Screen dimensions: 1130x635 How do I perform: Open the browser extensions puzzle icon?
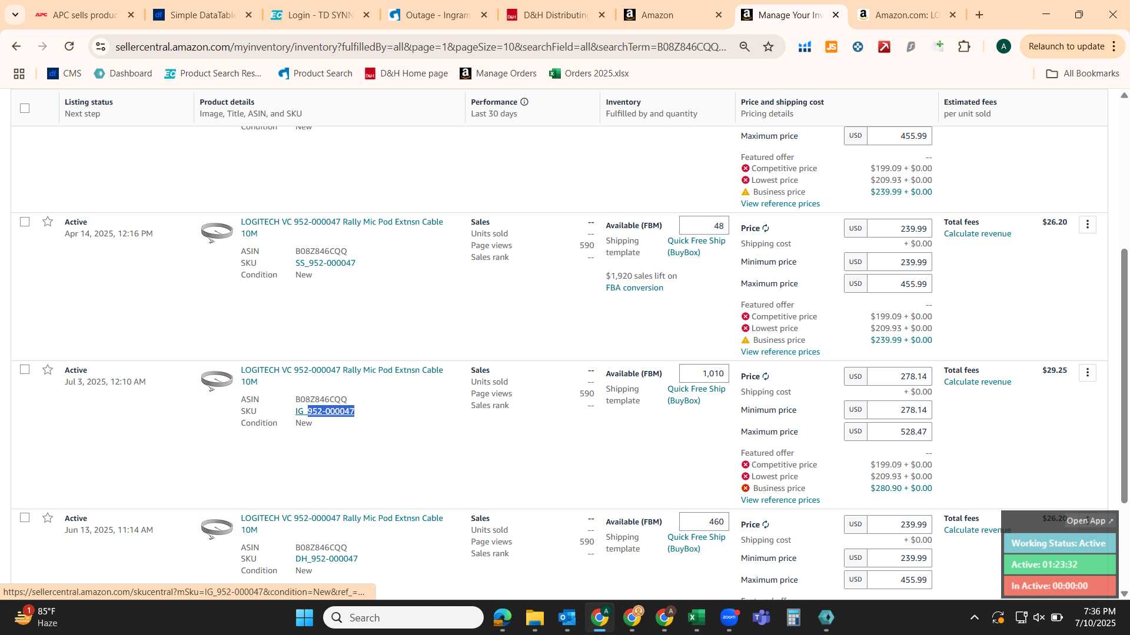964,46
